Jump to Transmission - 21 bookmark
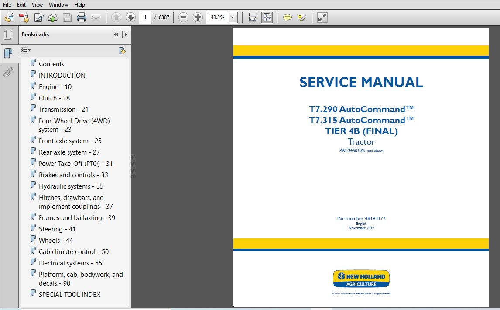Screen dimensions: 500x310 click(x=63, y=110)
